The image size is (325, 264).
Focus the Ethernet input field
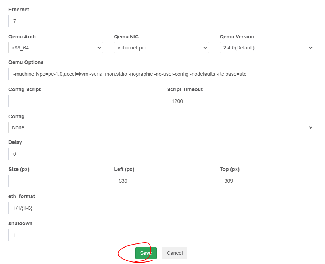tap(161, 21)
